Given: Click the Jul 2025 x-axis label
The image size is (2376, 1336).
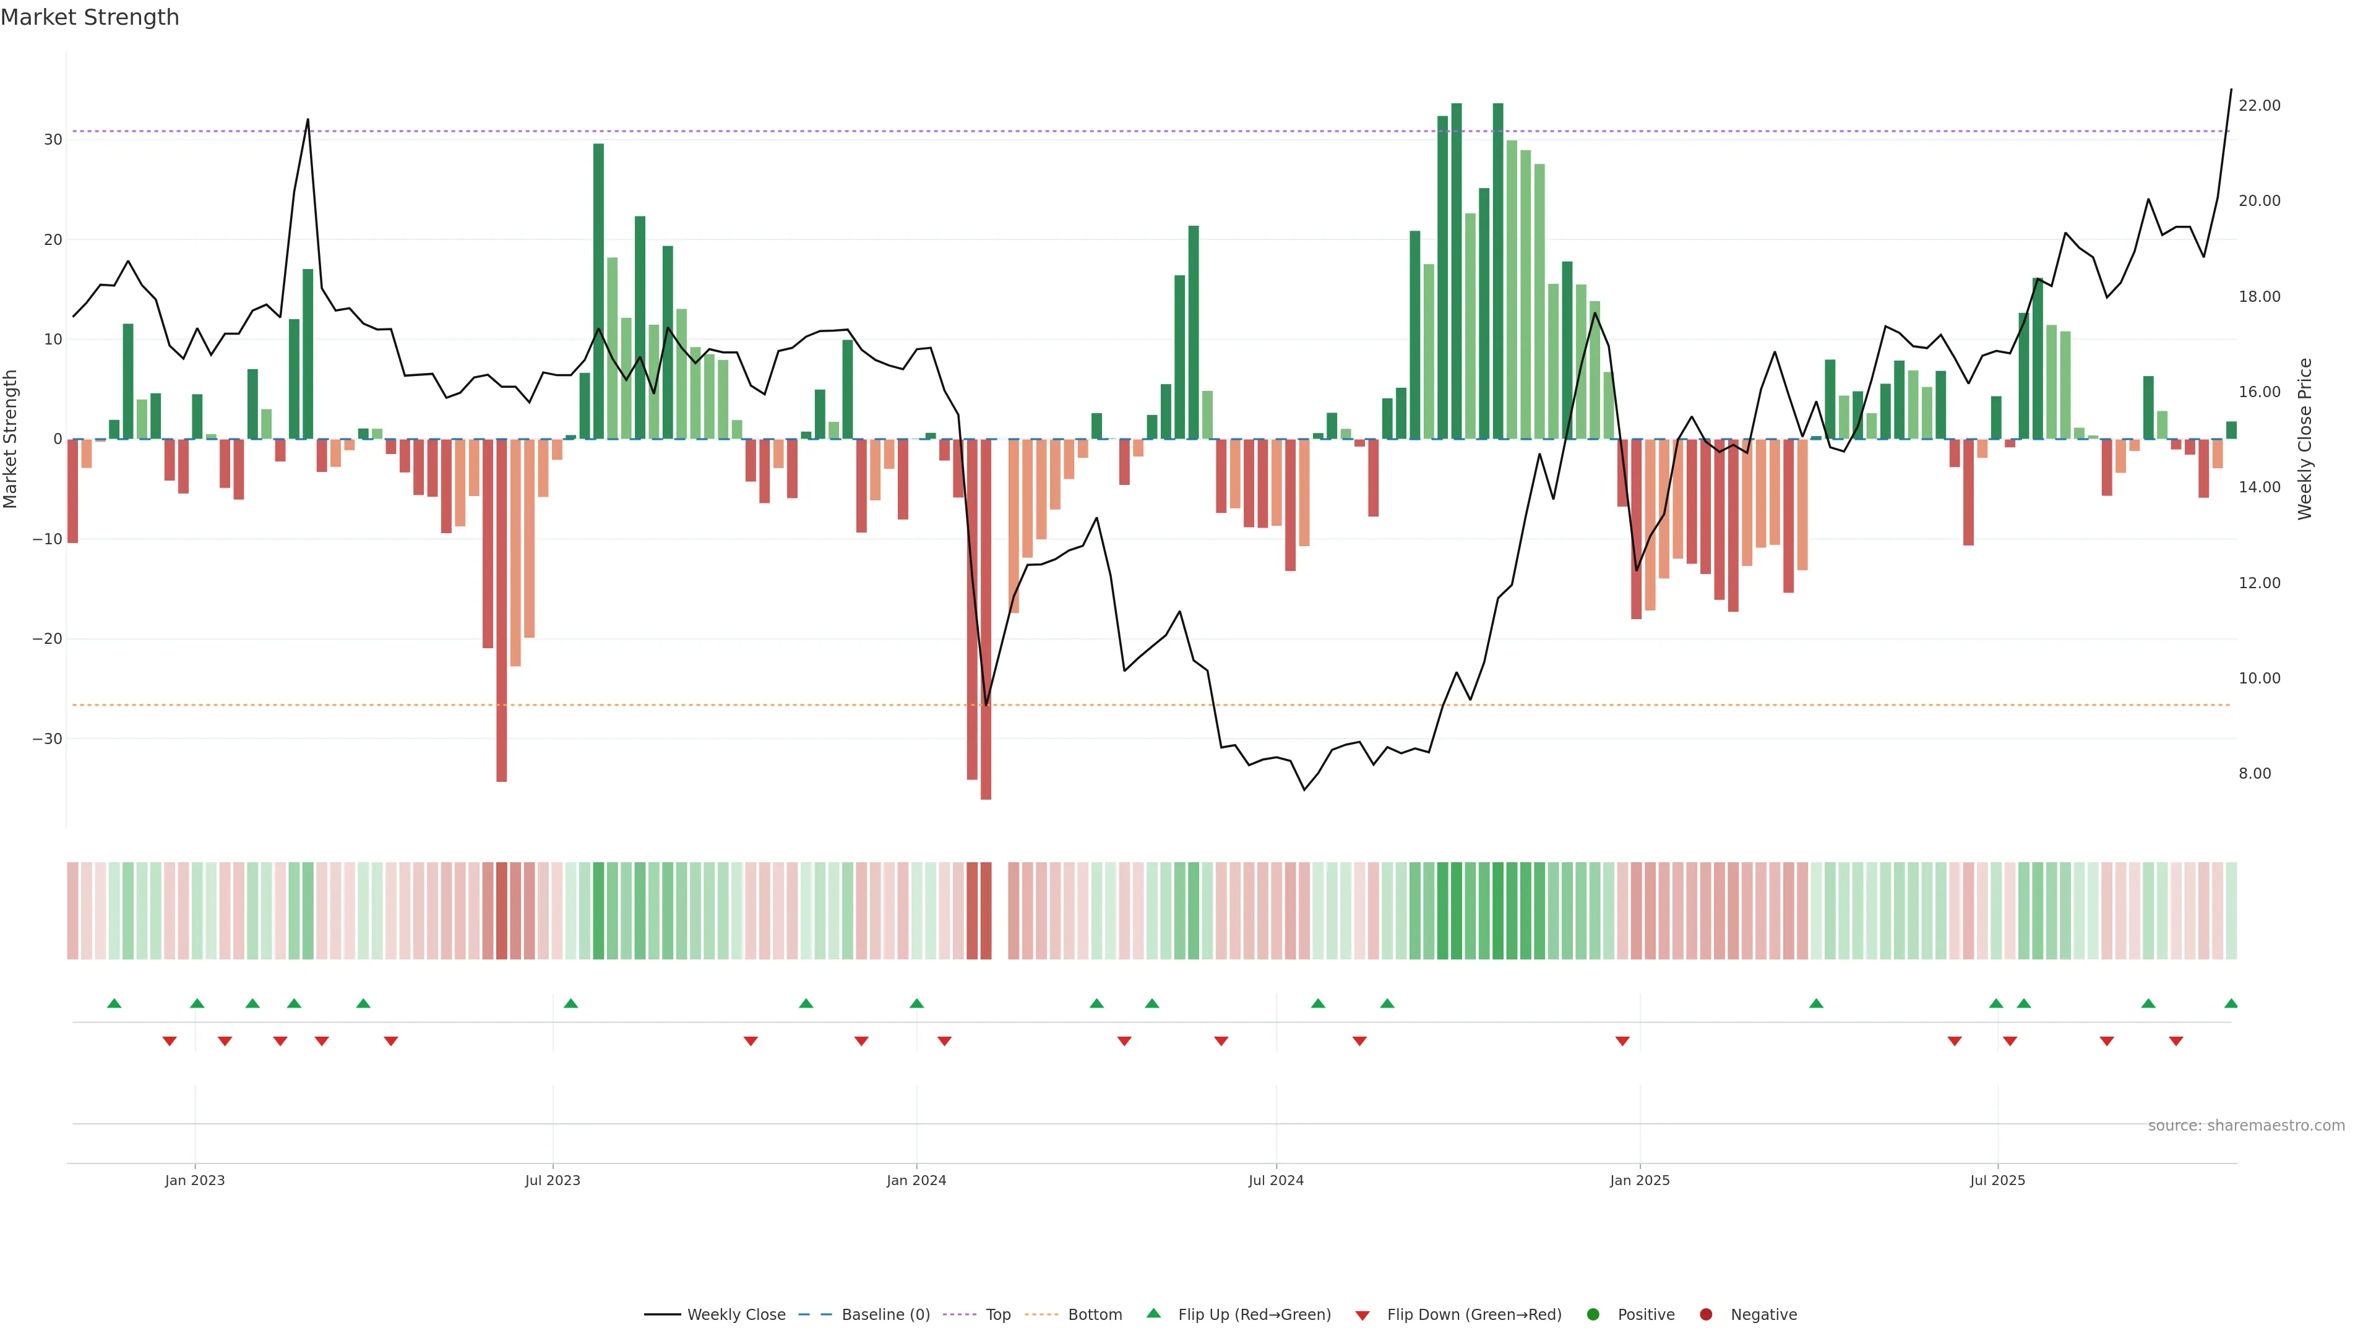Looking at the screenshot, I should pos(1997,1180).
